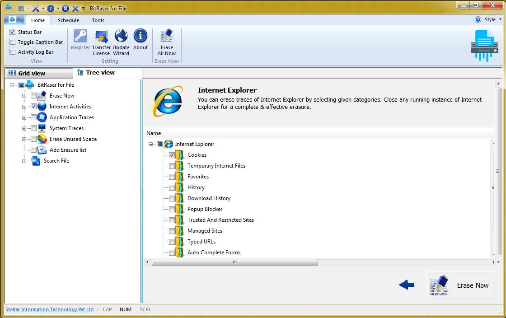Switch to the Home ribbon tab
This screenshot has height=318, width=506.
[x=38, y=20]
